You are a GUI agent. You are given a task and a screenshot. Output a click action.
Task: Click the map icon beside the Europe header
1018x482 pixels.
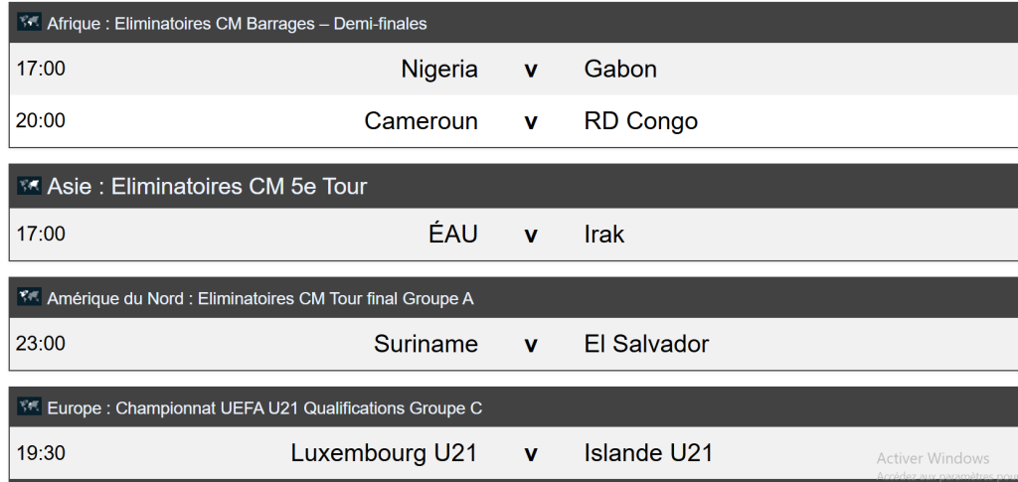tap(29, 407)
